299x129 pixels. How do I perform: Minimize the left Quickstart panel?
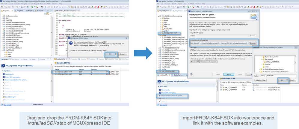(48, 59)
